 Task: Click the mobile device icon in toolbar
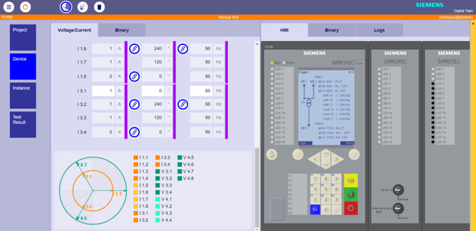tap(82, 7)
